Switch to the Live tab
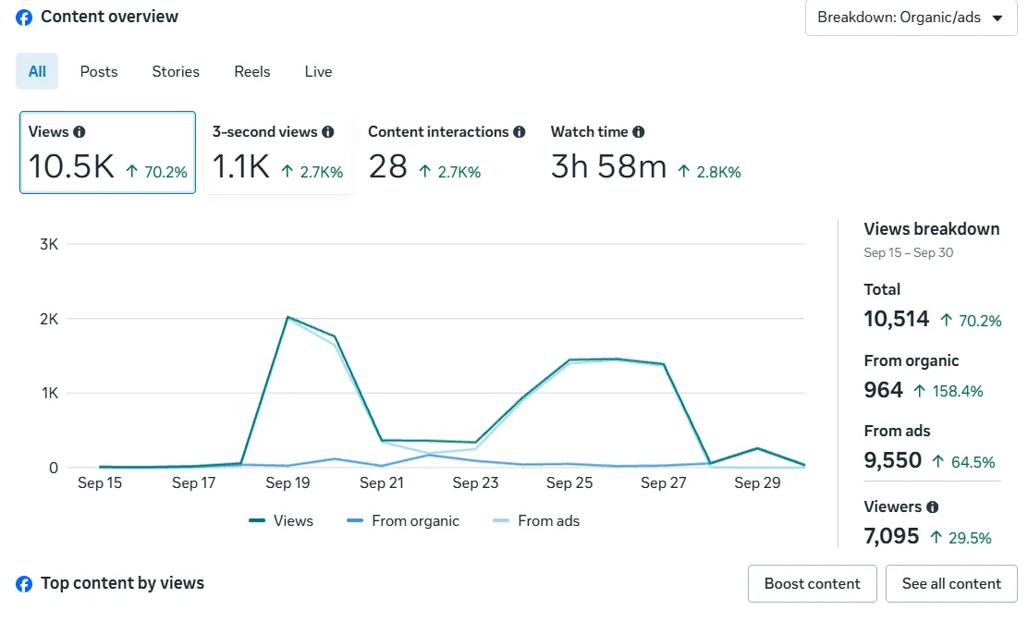 pos(319,71)
